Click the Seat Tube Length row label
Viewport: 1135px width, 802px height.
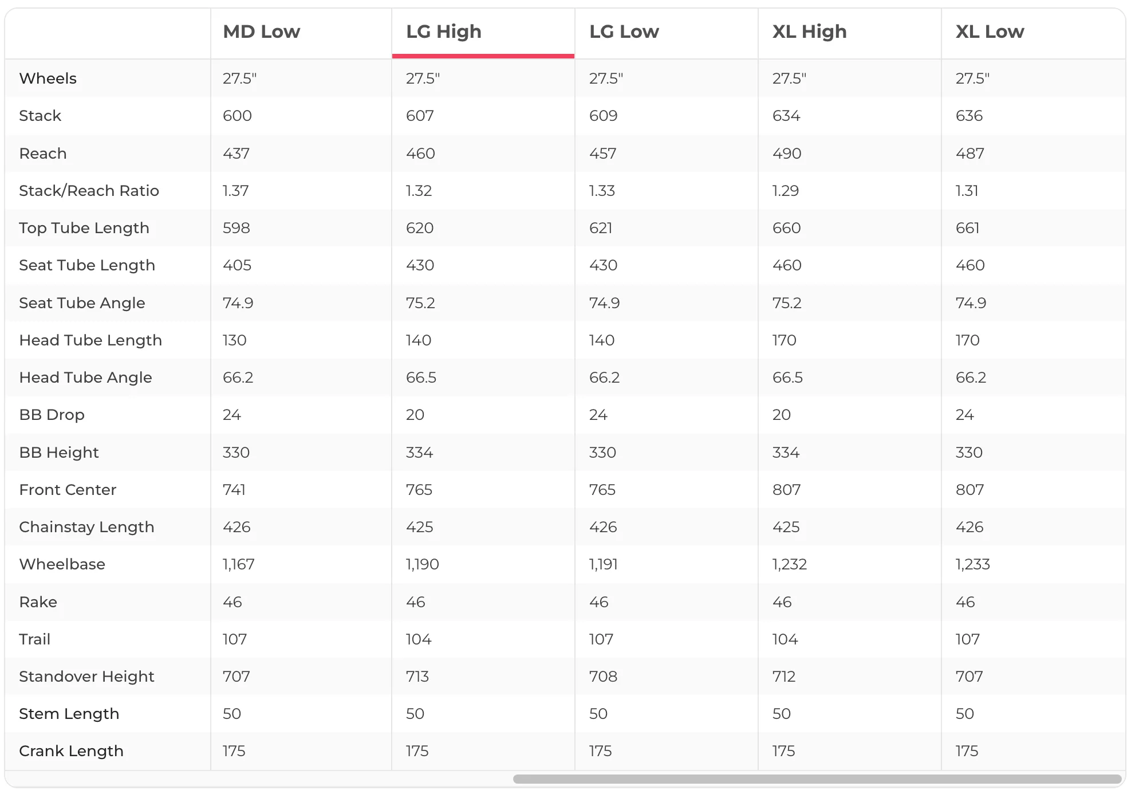click(x=87, y=265)
